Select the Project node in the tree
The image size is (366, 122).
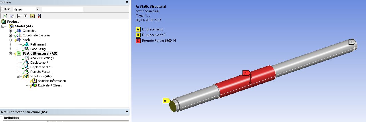click(13, 22)
